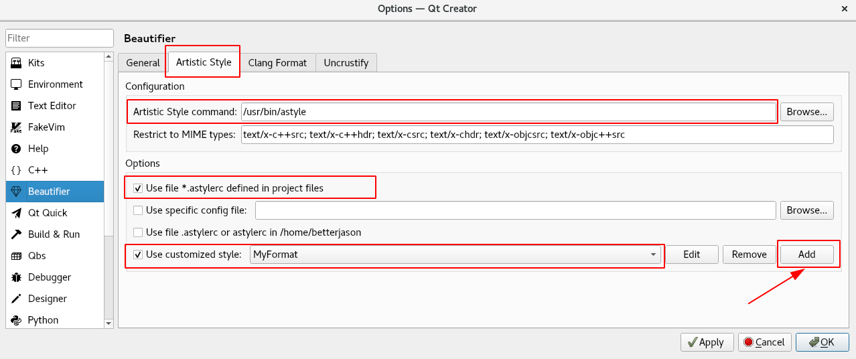Switch to the Uncrustify tab
The width and height of the screenshot is (856, 359).
click(346, 63)
